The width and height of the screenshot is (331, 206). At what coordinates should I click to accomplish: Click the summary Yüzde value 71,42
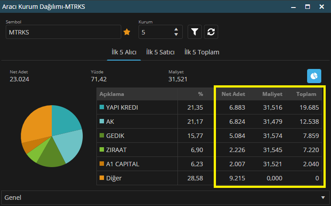pos(99,79)
